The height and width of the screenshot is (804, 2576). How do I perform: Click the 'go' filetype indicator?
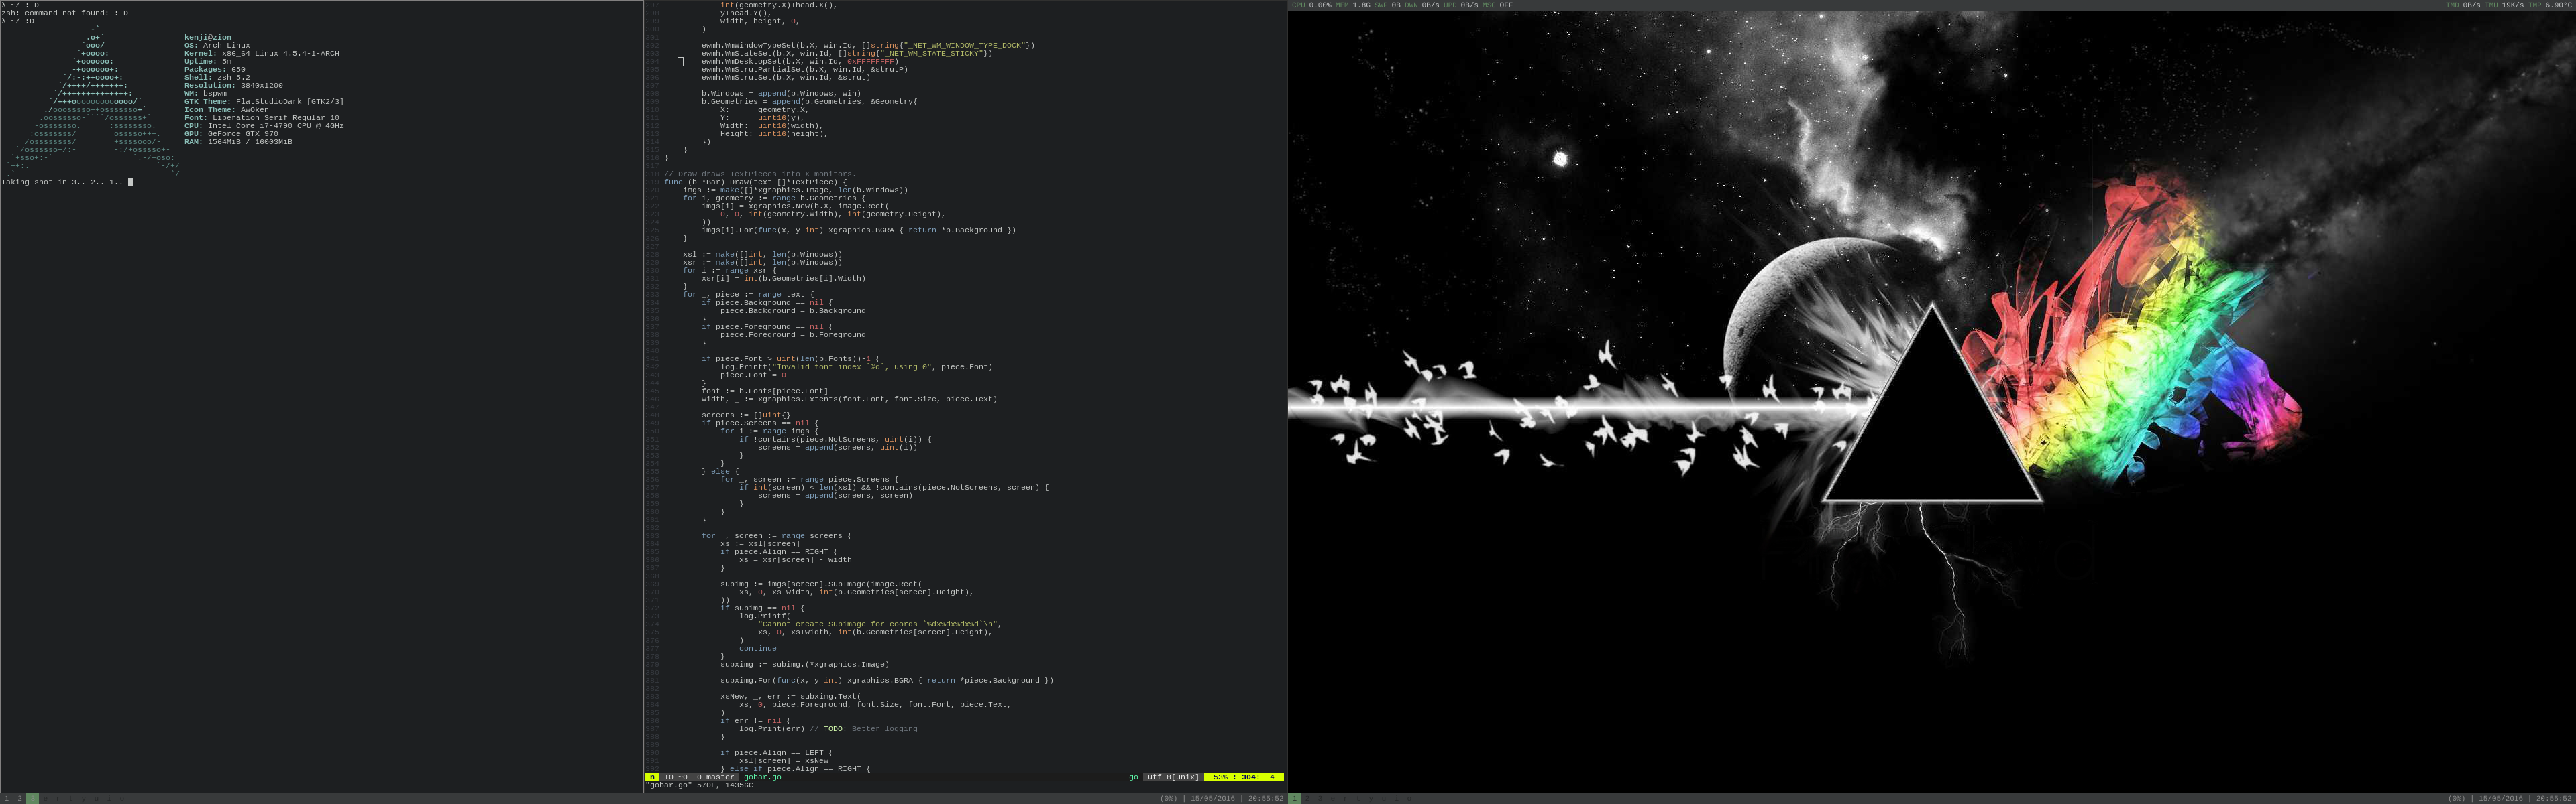1133,776
